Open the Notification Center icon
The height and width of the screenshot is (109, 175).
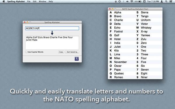tap(171, 1)
